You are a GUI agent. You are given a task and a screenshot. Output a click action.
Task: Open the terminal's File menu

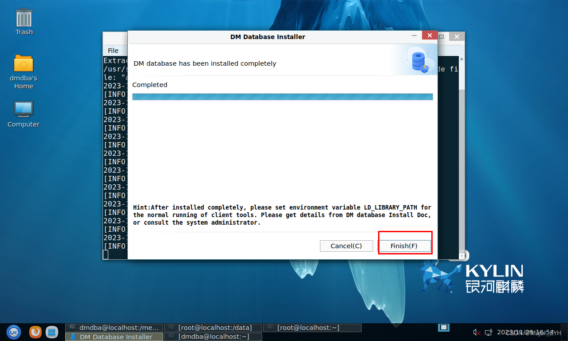pyautogui.click(x=113, y=51)
